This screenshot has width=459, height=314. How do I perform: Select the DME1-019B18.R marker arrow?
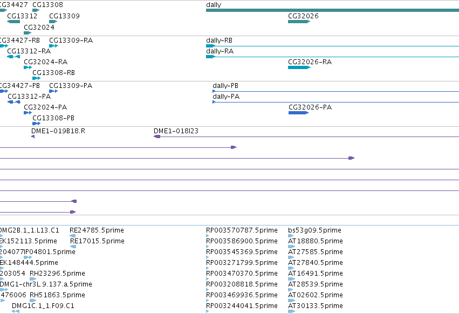tap(33, 136)
